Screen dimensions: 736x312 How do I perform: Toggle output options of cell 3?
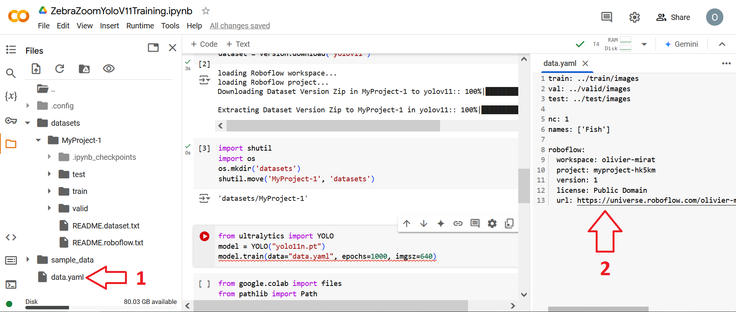(204, 198)
